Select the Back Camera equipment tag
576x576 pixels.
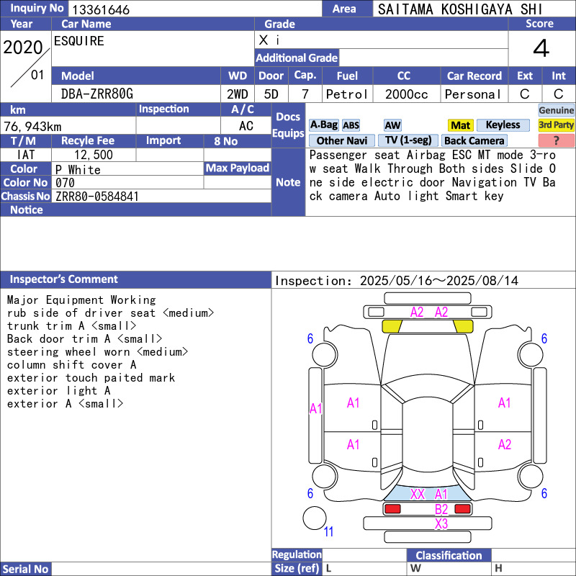point(474,141)
